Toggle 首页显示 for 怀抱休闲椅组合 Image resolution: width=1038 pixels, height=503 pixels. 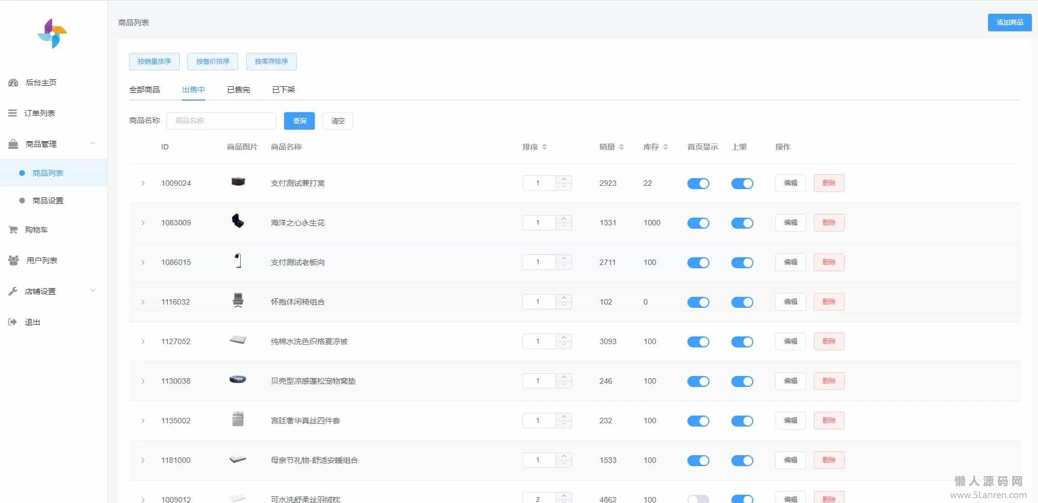(698, 302)
